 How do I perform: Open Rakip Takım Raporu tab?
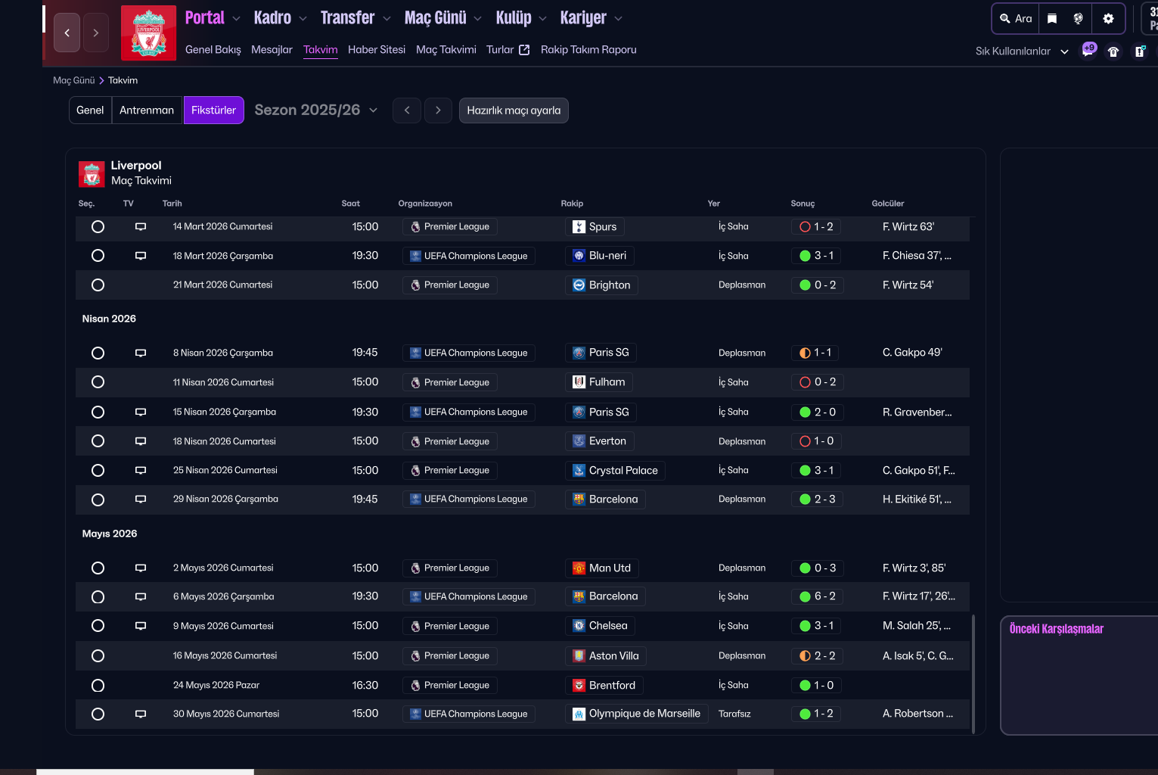click(x=588, y=50)
